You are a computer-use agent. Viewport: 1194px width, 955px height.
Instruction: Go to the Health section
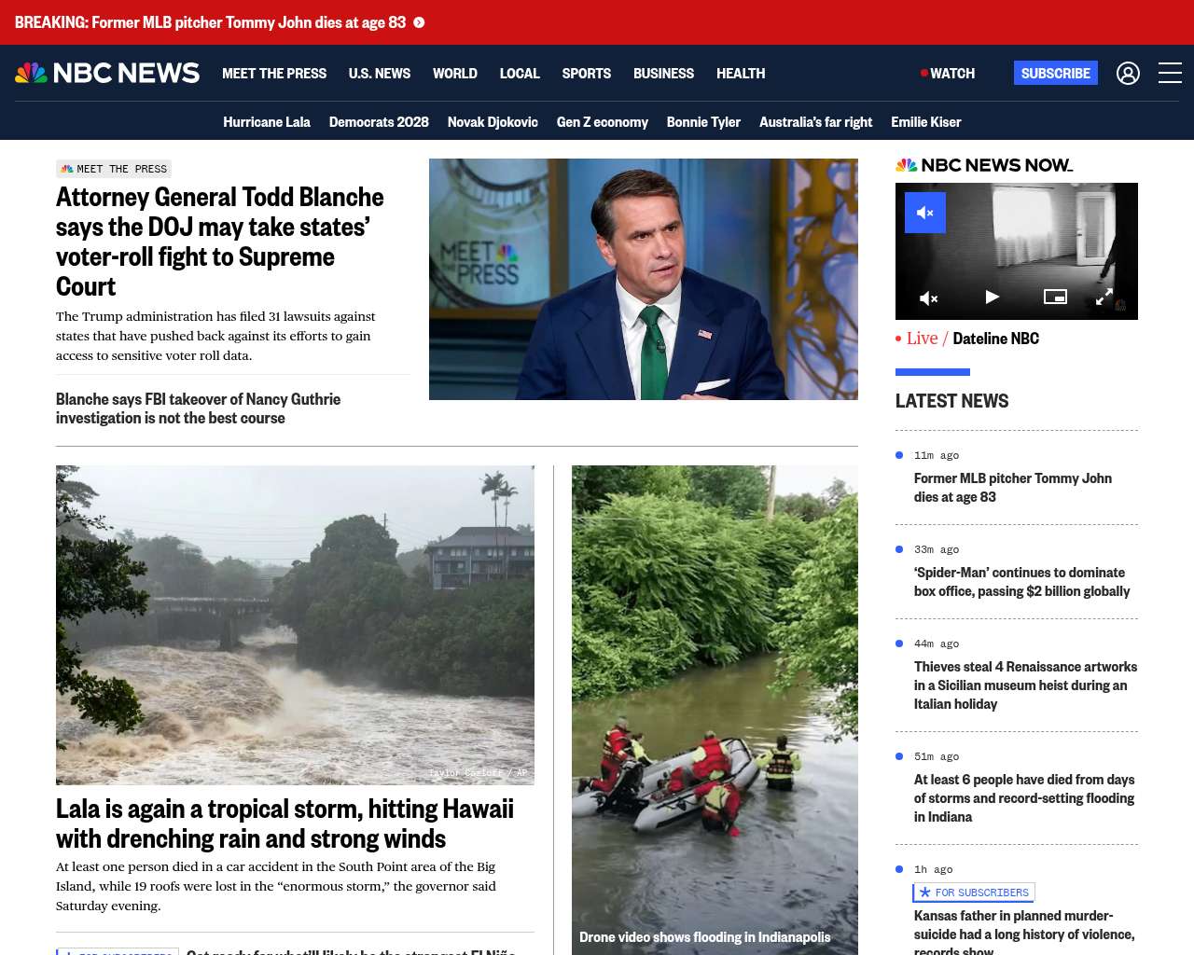[741, 73]
